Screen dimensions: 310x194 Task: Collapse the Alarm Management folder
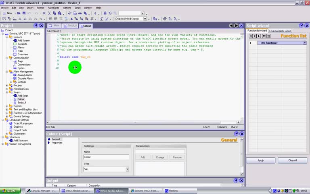pos(7,72)
